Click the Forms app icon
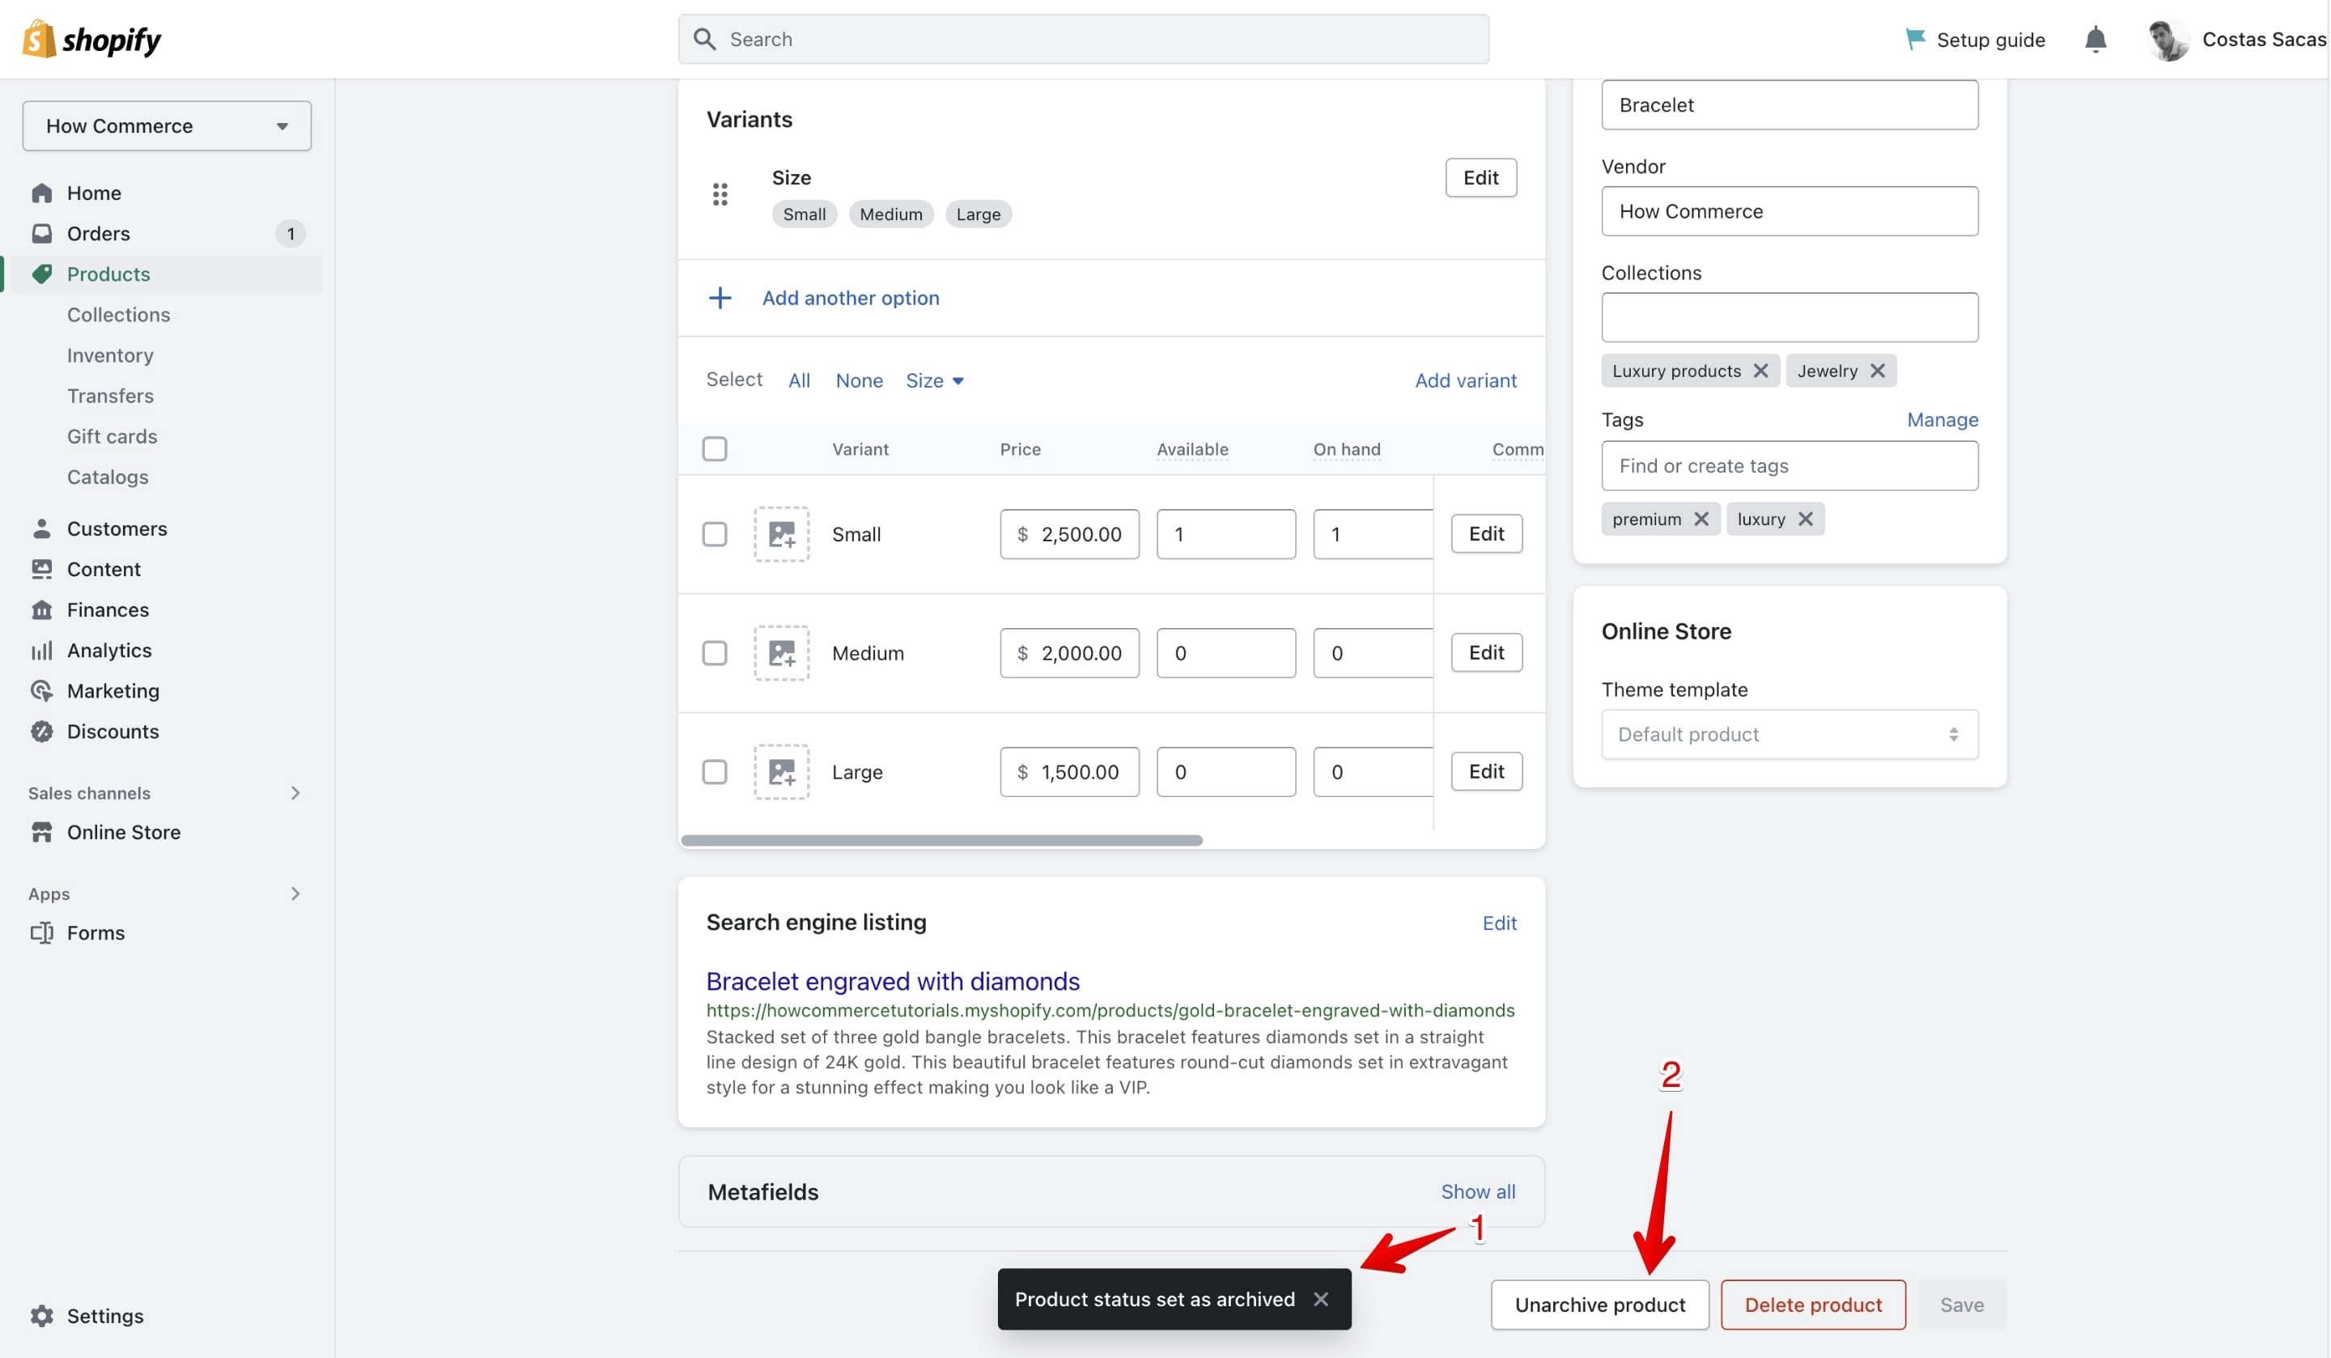The image size is (2331, 1358). [x=41, y=932]
